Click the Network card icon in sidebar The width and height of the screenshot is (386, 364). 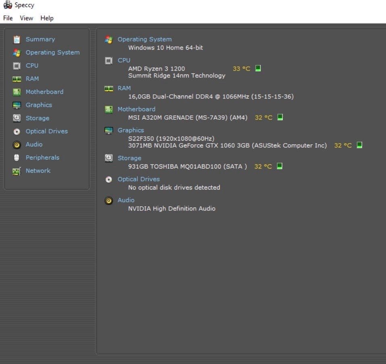pos(17,171)
